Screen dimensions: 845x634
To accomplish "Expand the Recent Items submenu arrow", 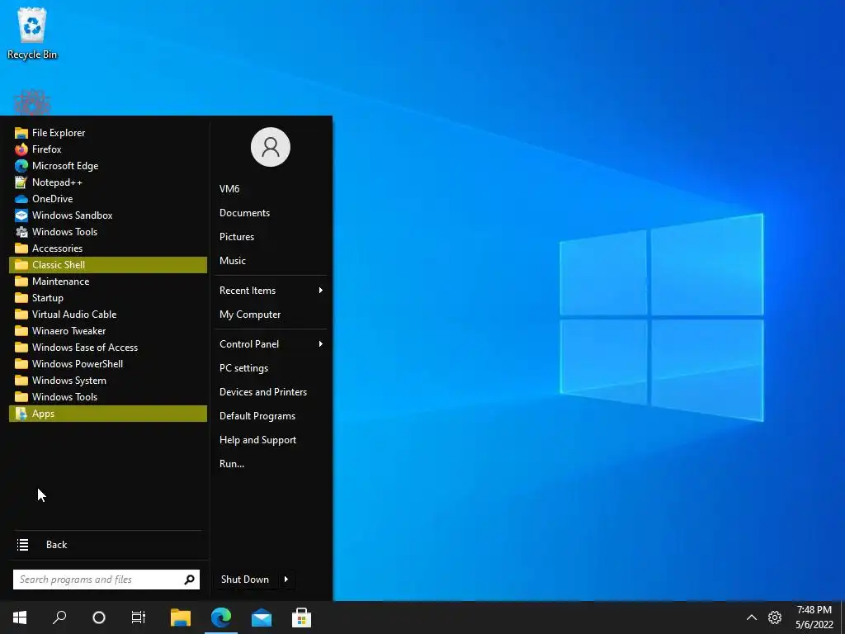I will point(321,291).
